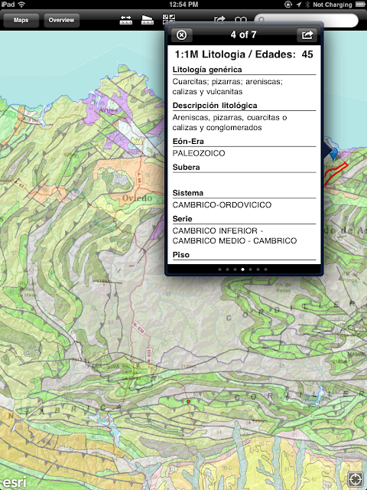Open the bookmarks book icon
367x490 pixels.
click(x=241, y=20)
